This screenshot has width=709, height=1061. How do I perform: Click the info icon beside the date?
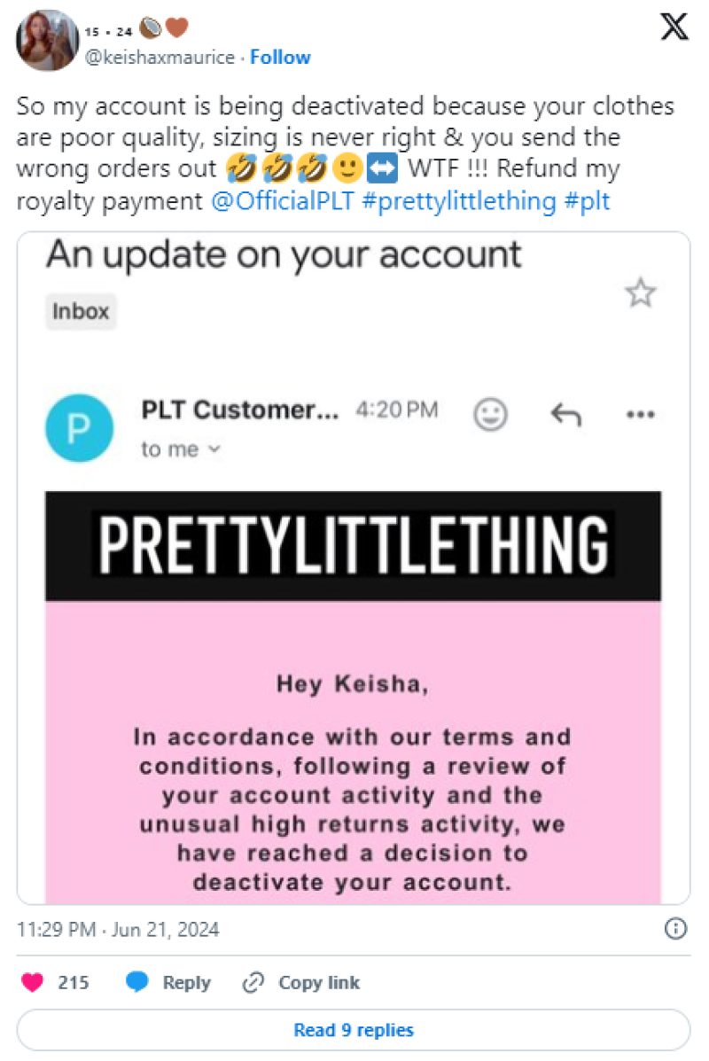[x=675, y=929]
